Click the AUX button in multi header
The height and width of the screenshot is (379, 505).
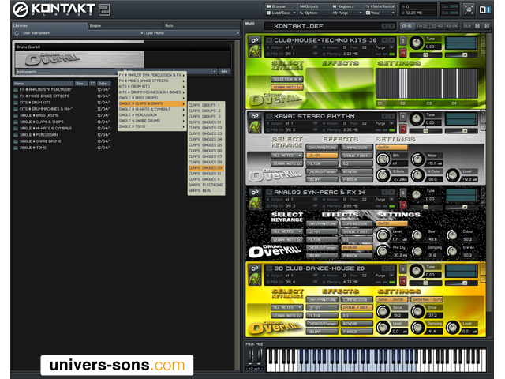pos(467,26)
